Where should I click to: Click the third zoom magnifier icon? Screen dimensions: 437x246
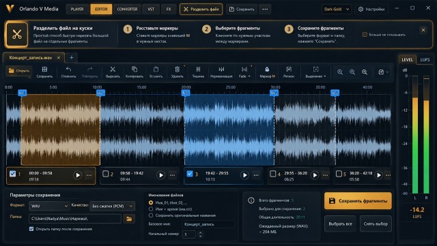[365, 72]
